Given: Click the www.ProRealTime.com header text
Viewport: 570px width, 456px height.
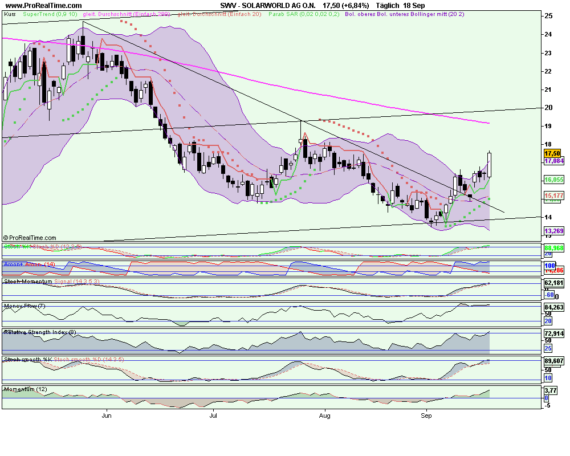Looking at the screenshot, I should tap(44, 6).
